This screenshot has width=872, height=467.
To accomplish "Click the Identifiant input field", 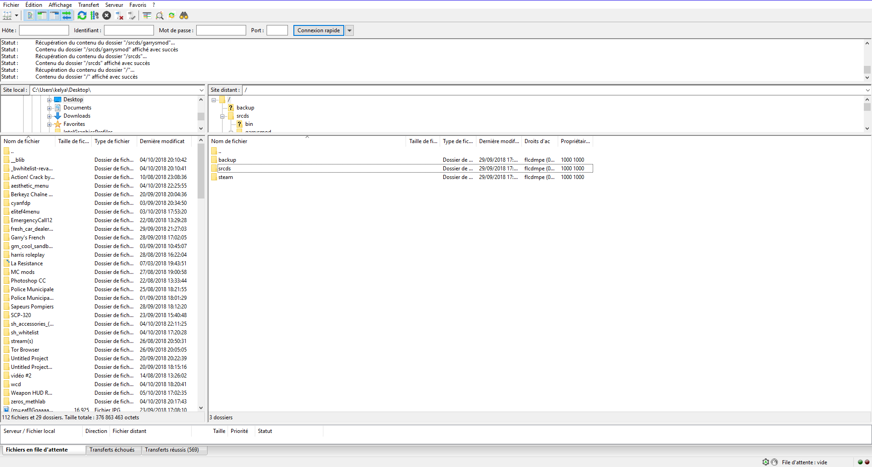I will [x=129, y=30].
